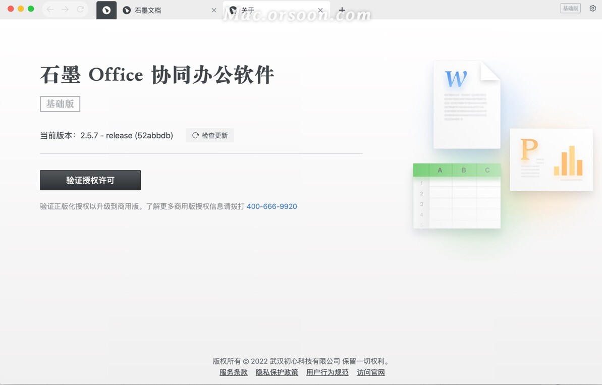Go back with the left arrow
The height and width of the screenshot is (385, 602).
[x=50, y=9]
